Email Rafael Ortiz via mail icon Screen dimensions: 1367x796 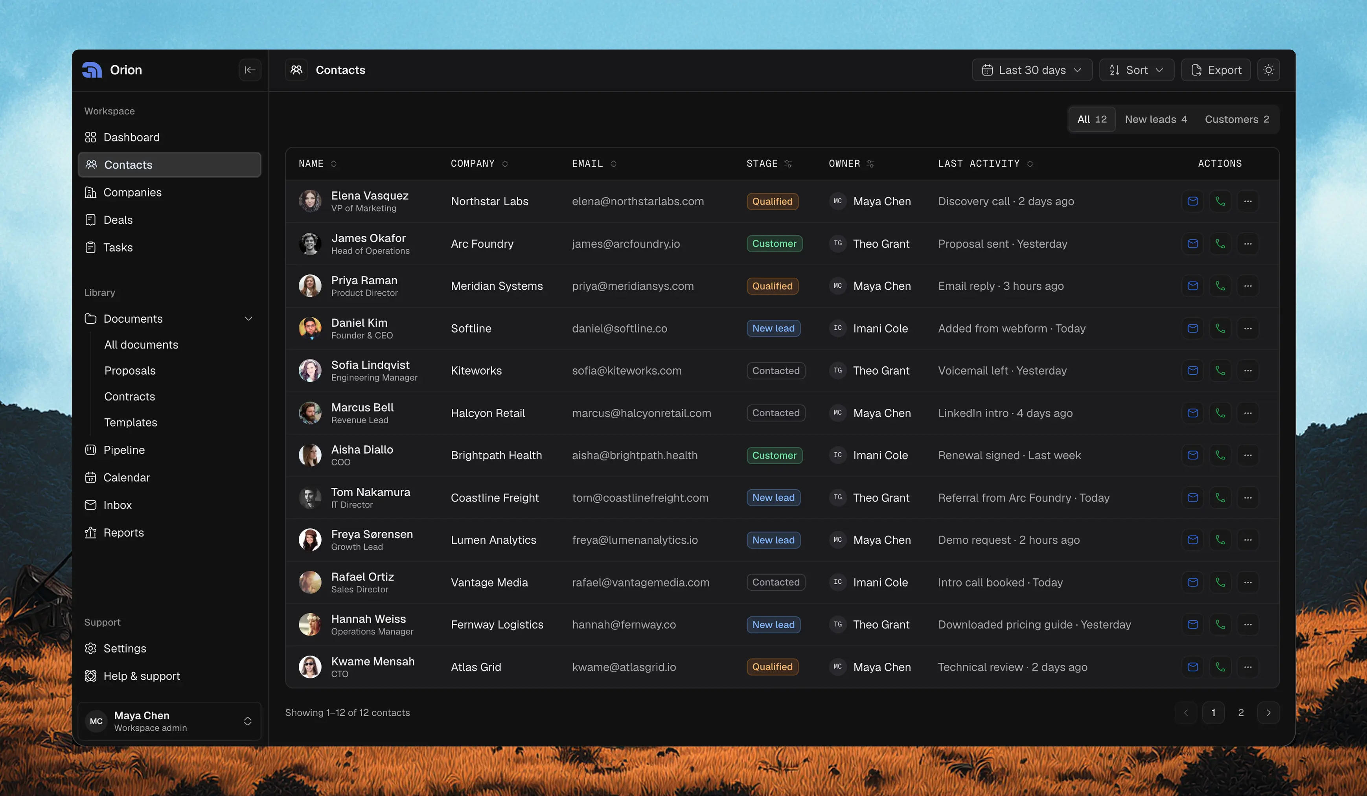coord(1192,582)
